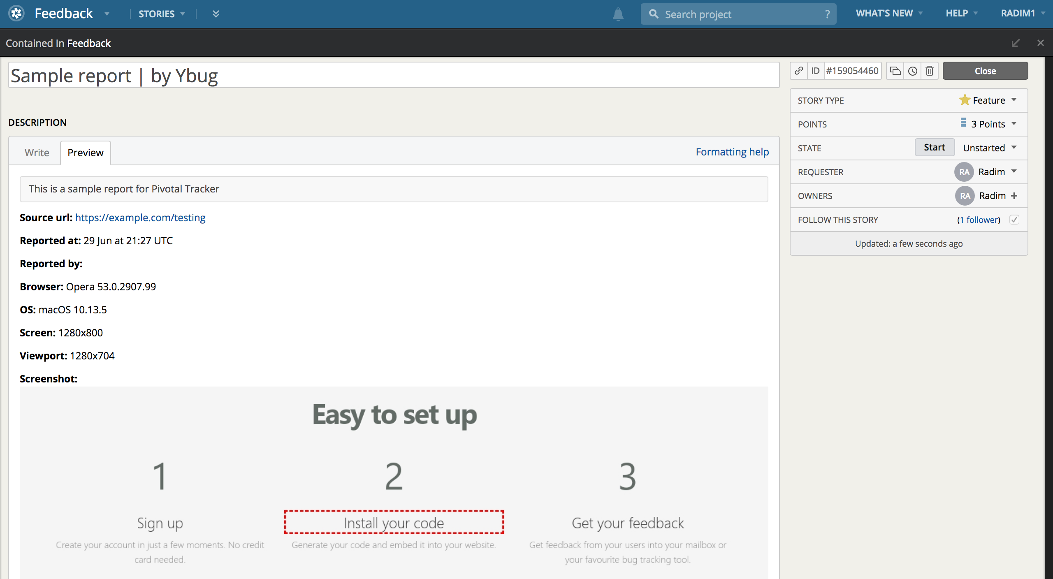Click sample report description quote block
1053x579 pixels.
pyautogui.click(x=394, y=189)
